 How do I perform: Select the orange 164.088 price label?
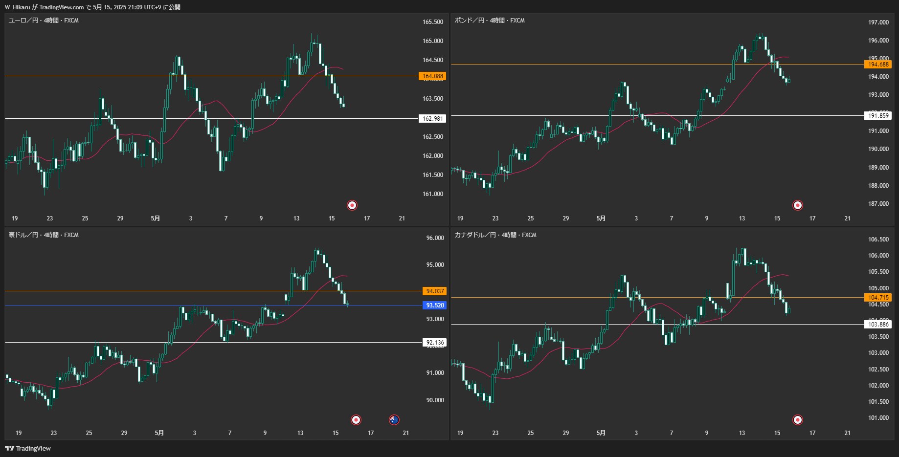tap(432, 76)
